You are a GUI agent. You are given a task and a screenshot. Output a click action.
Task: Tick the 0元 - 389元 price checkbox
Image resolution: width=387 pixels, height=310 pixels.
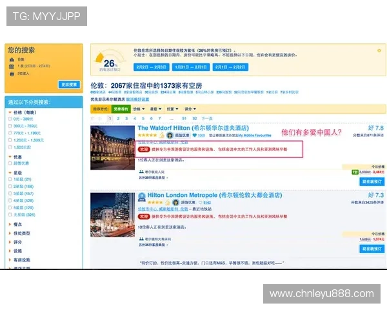(x=10, y=119)
